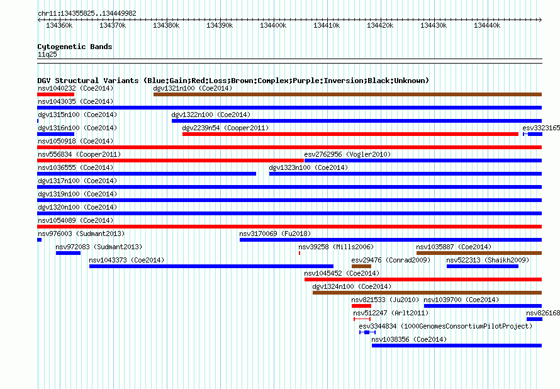Click the dgv1322n100 blue gain bar

coord(357,121)
